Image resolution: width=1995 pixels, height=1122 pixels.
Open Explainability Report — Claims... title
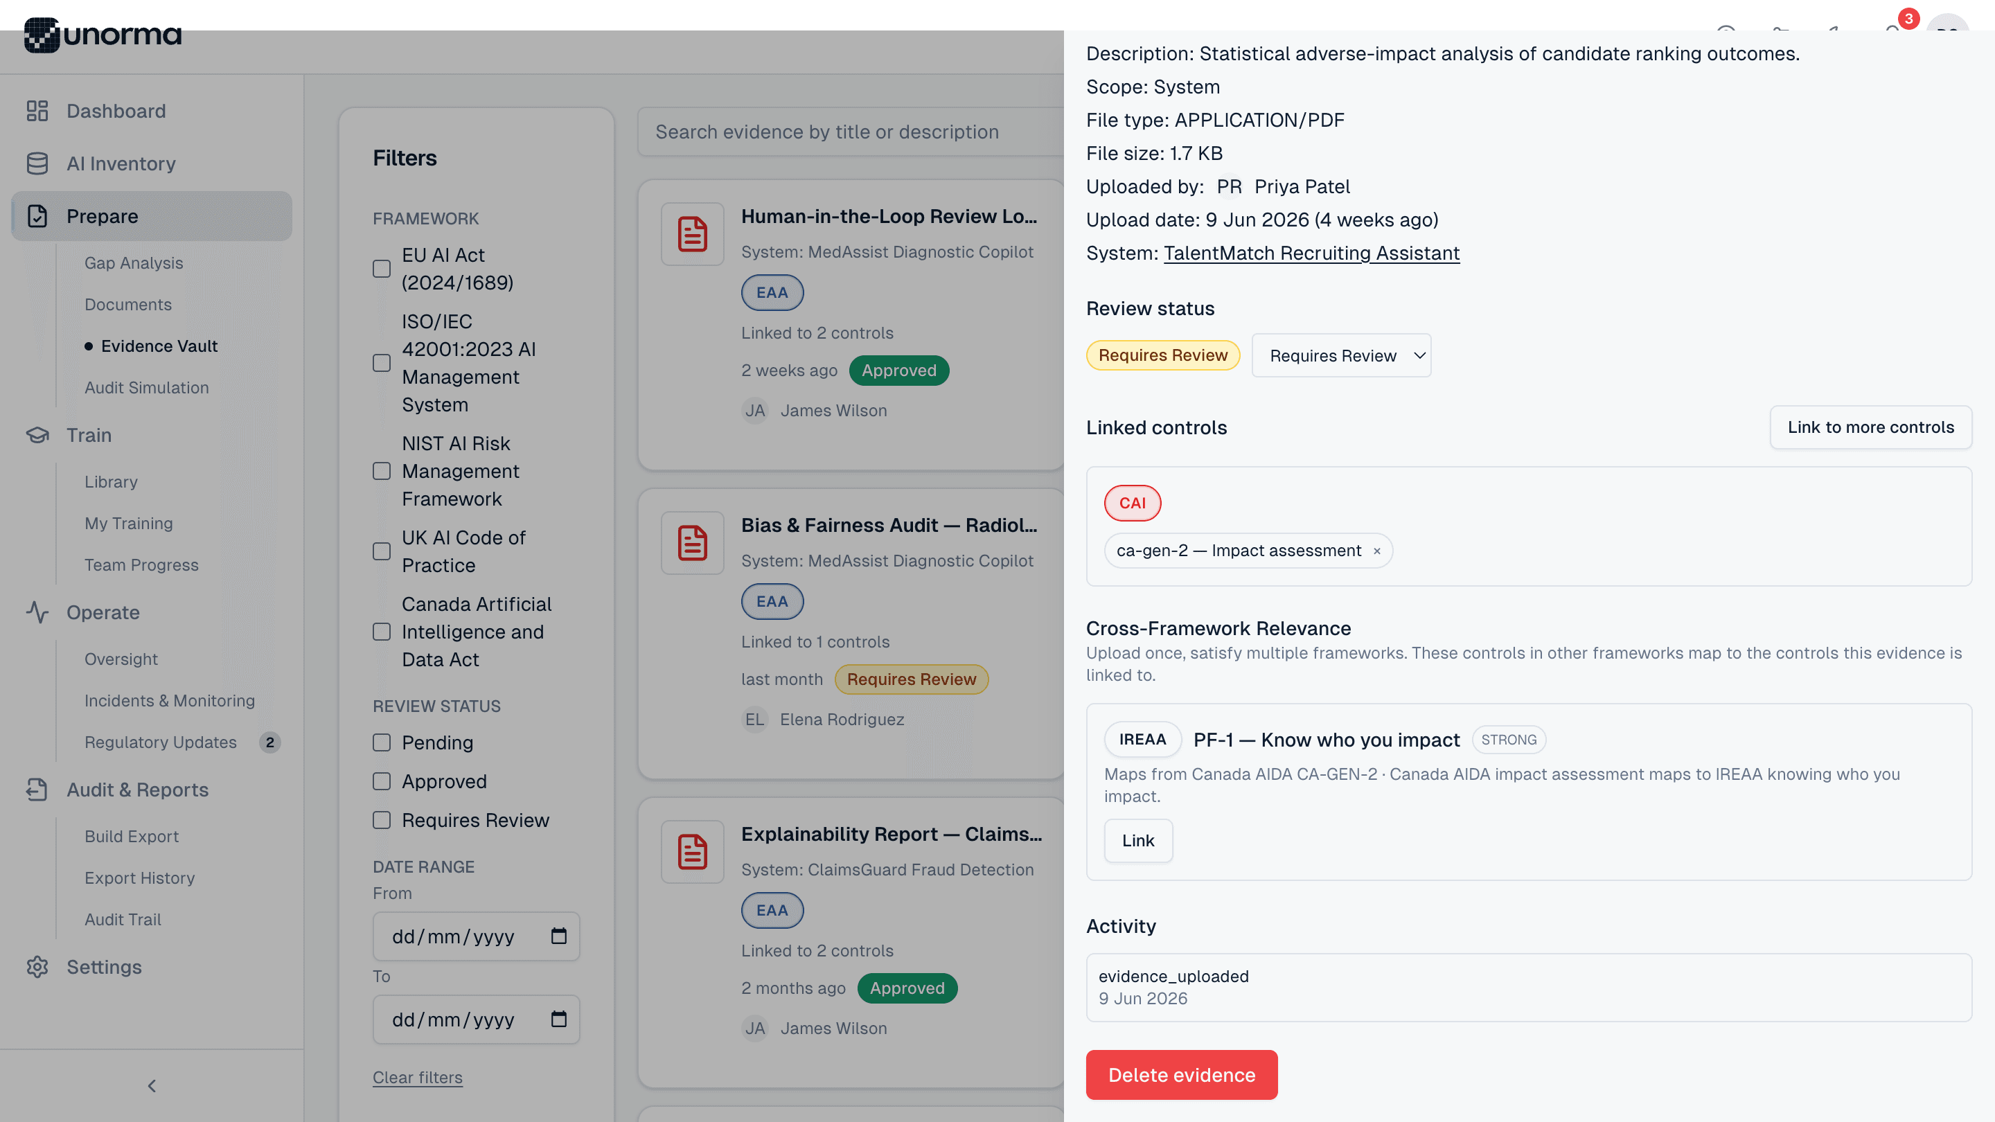(x=892, y=834)
